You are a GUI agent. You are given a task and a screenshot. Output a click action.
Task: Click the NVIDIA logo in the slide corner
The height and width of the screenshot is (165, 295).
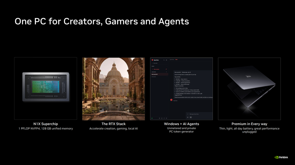click(281, 157)
